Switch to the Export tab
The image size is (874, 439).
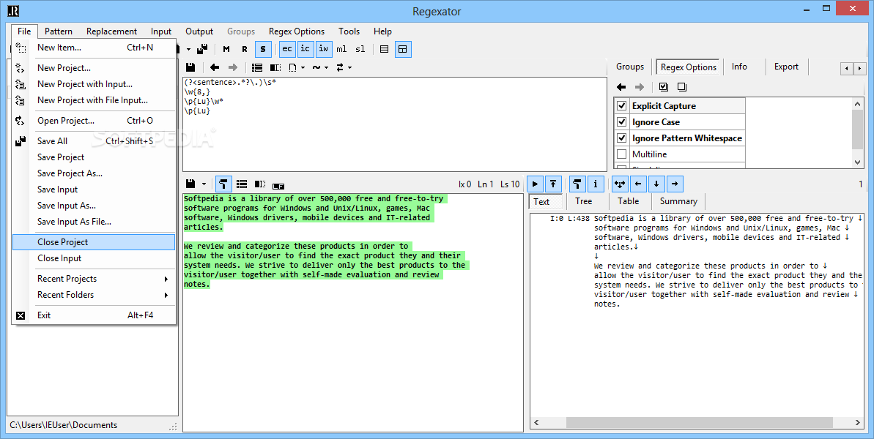click(787, 67)
